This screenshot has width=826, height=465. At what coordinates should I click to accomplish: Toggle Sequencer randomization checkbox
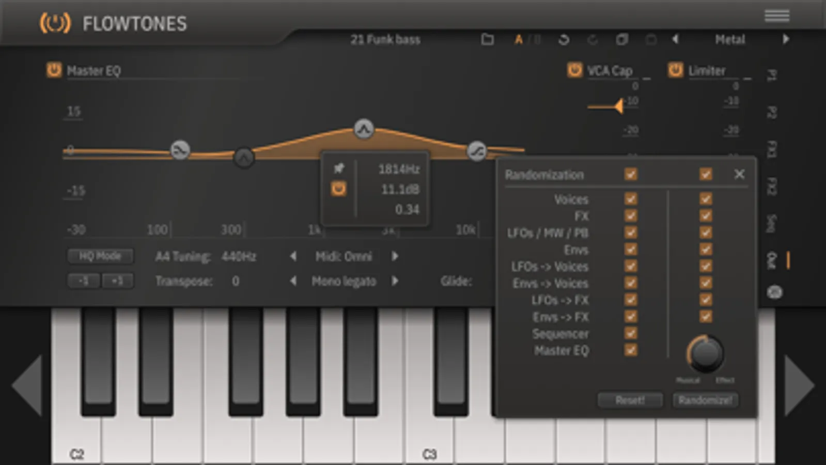(x=631, y=333)
